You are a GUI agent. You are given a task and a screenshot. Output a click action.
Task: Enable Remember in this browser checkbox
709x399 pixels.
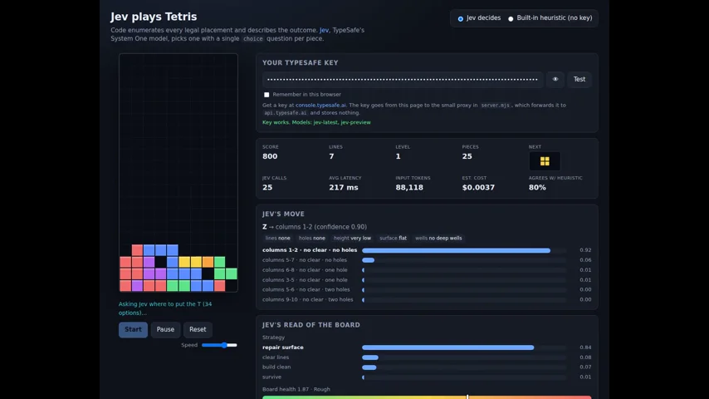tap(266, 95)
